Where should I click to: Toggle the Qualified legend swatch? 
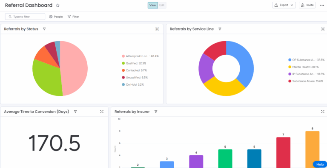click(x=123, y=63)
